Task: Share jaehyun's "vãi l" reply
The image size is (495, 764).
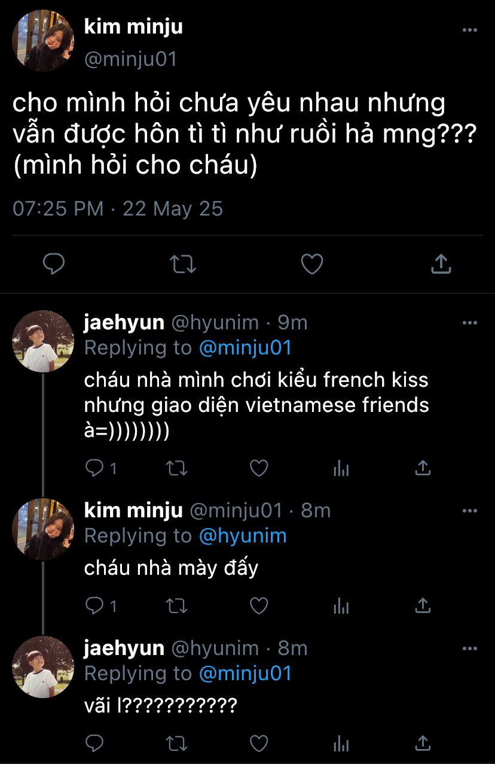Action: click(423, 744)
